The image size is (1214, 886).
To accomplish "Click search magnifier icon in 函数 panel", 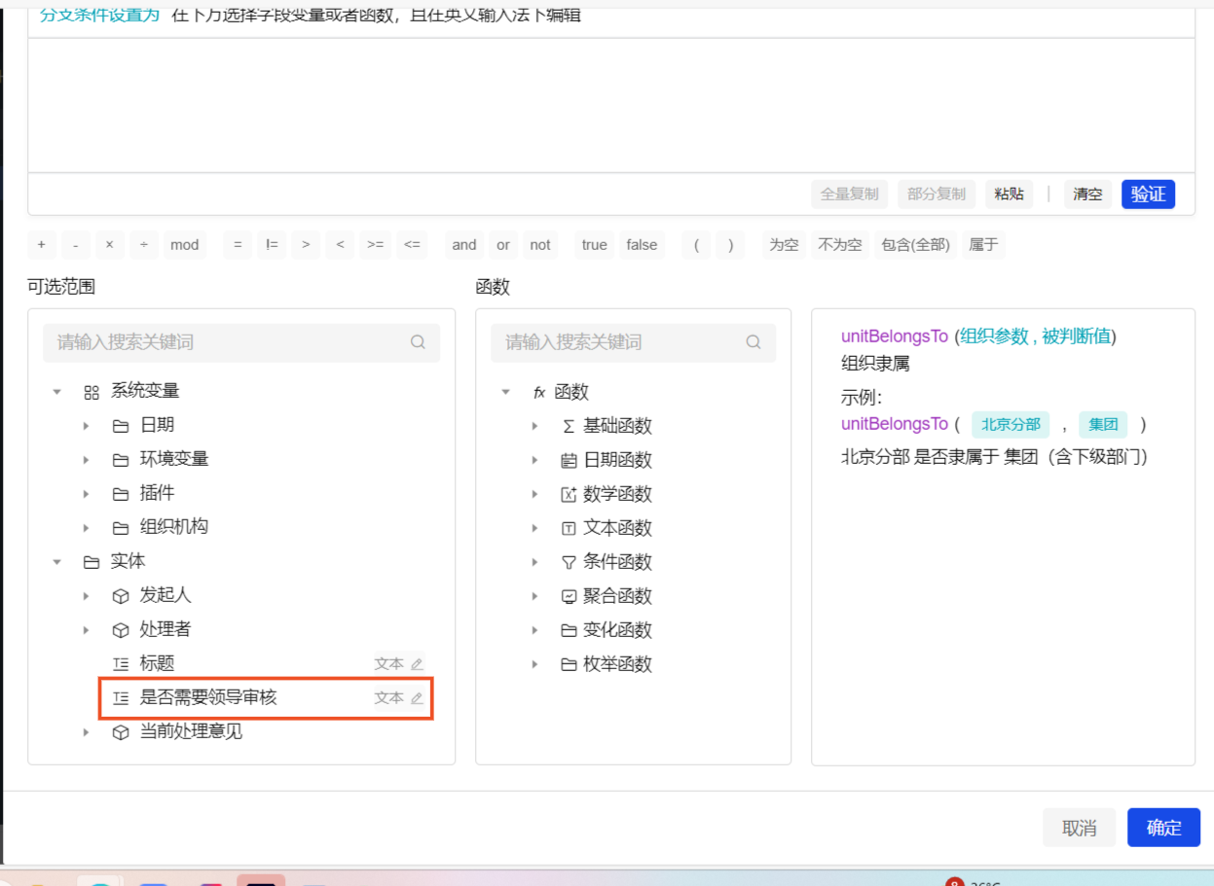I will click(x=754, y=342).
